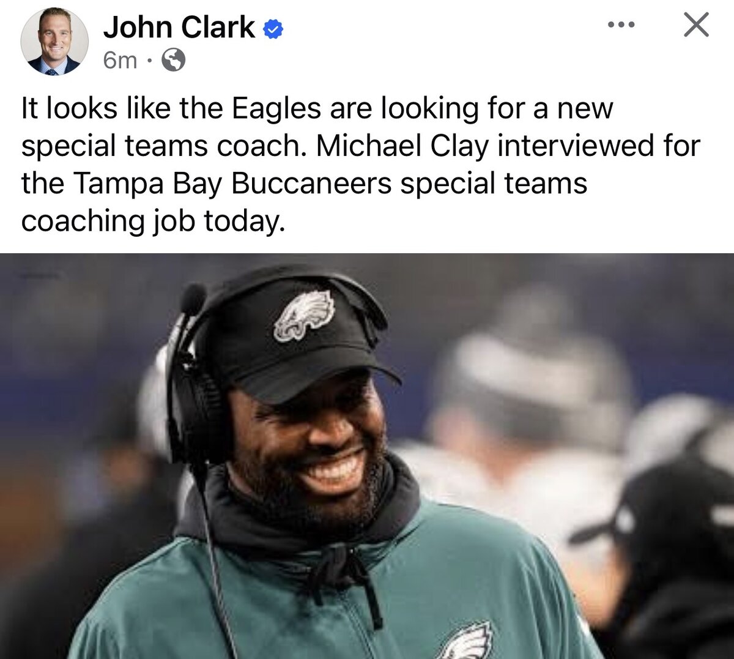Close the post with the X
The image size is (734, 659).
click(696, 25)
